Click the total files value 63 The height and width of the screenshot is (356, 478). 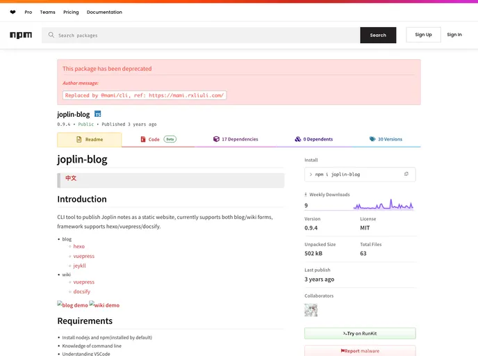click(x=363, y=254)
